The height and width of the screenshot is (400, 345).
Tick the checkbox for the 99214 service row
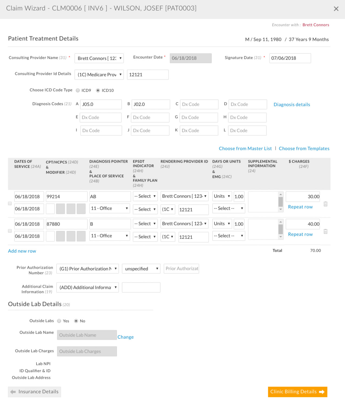click(10, 204)
